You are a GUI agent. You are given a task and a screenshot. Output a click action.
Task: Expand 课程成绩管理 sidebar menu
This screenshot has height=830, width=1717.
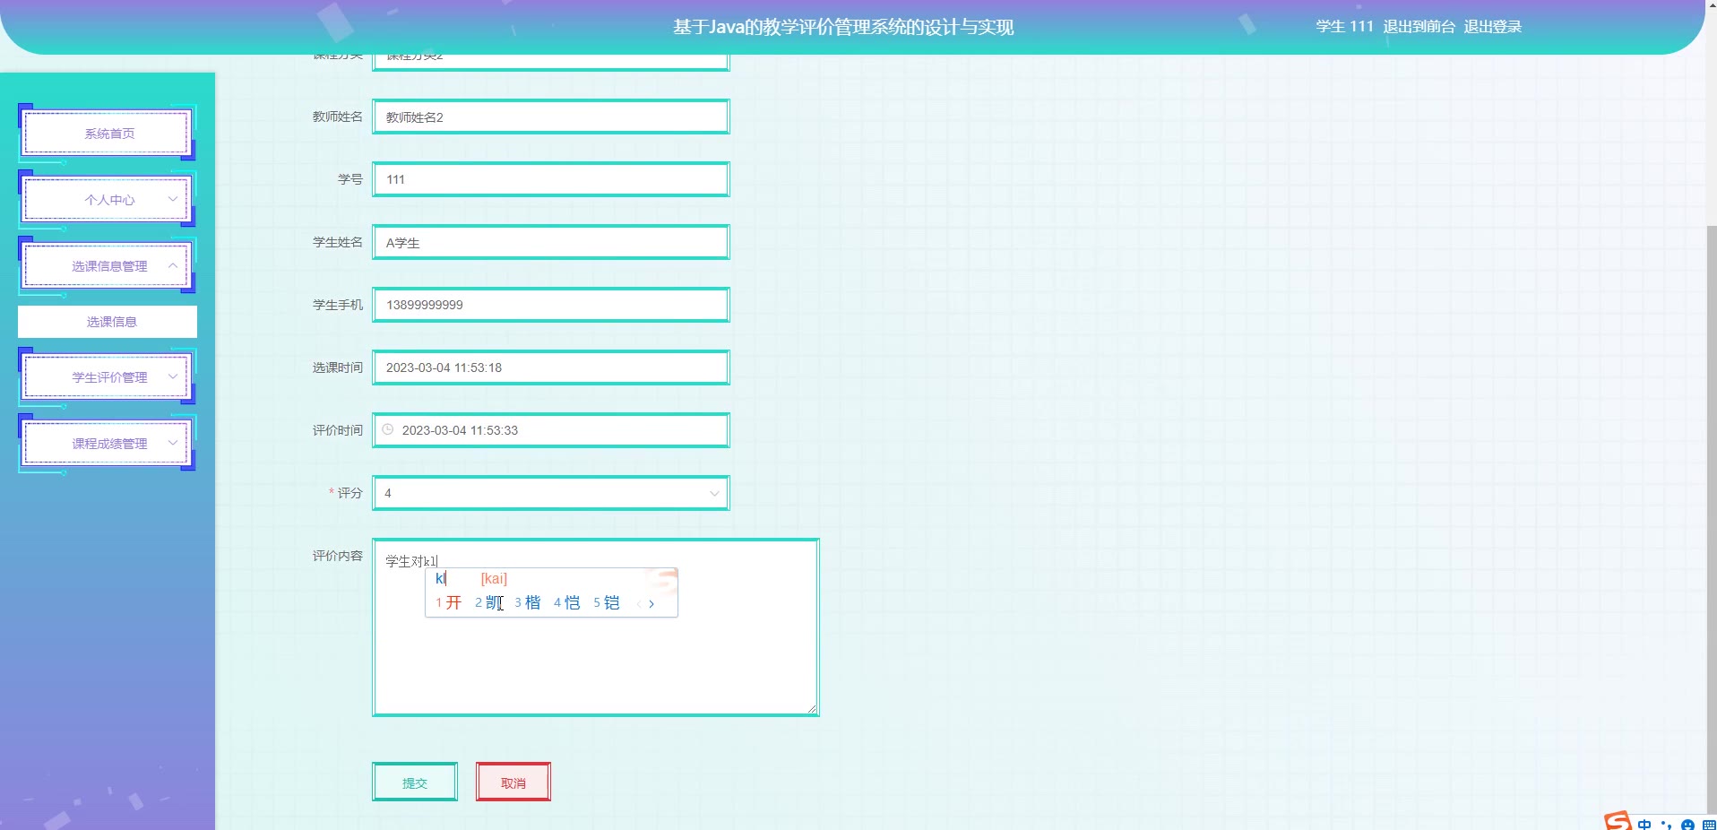(108, 443)
